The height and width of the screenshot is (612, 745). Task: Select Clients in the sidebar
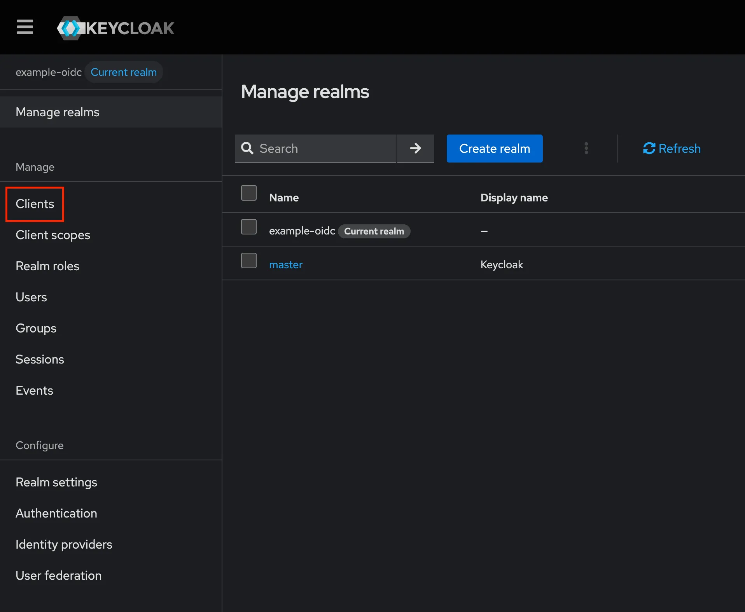[35, 204]
